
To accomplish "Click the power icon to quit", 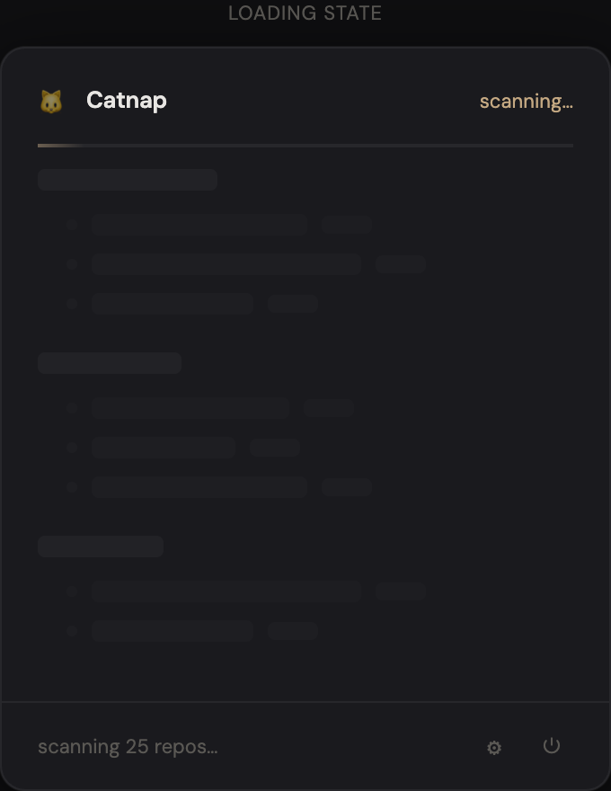I will (552, 746).
